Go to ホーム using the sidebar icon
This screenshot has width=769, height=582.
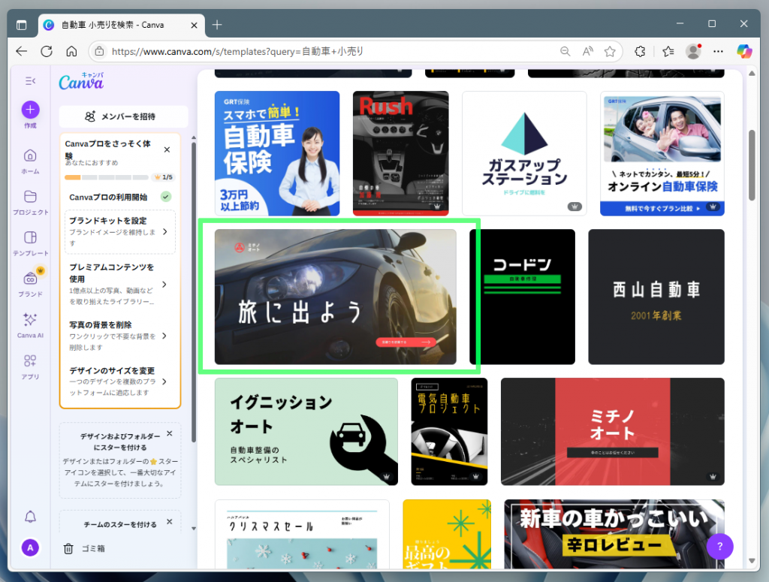pos(29,158)
